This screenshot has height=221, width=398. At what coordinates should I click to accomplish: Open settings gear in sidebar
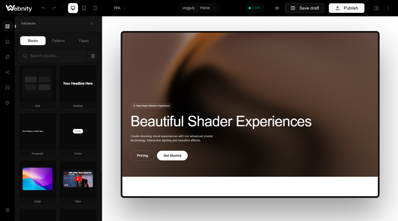pos(7,210)
